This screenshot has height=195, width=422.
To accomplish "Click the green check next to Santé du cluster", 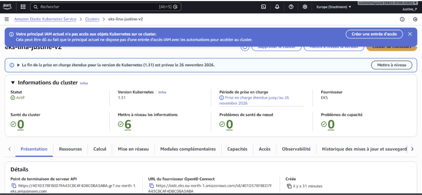I will coord(13,124).
